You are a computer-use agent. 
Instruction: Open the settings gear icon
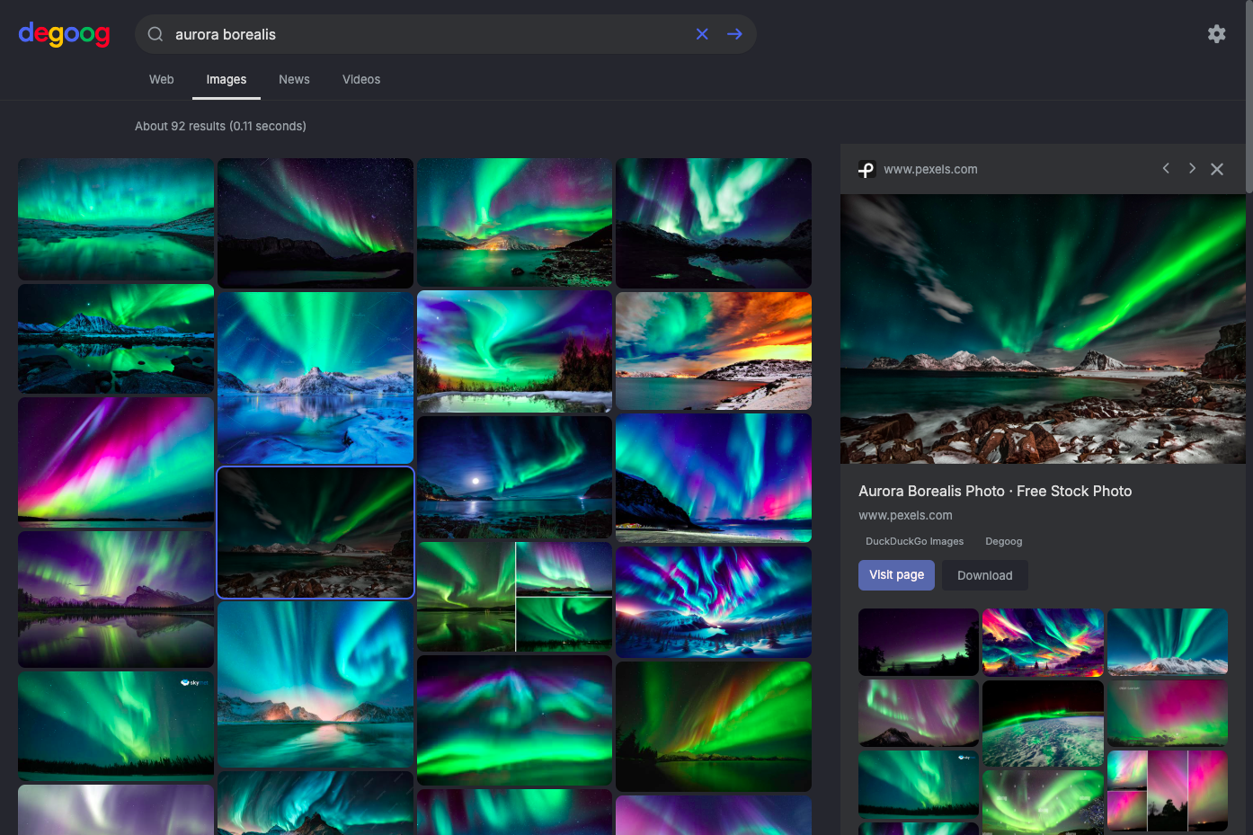pyautogui.click(x=1216, y=34)
